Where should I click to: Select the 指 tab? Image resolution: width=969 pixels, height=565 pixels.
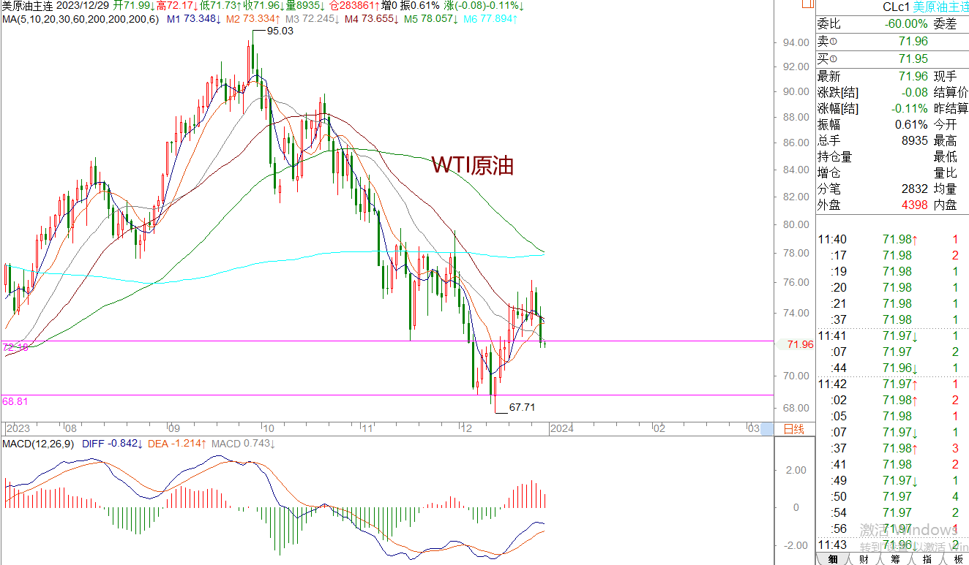[x=927, y=559]
